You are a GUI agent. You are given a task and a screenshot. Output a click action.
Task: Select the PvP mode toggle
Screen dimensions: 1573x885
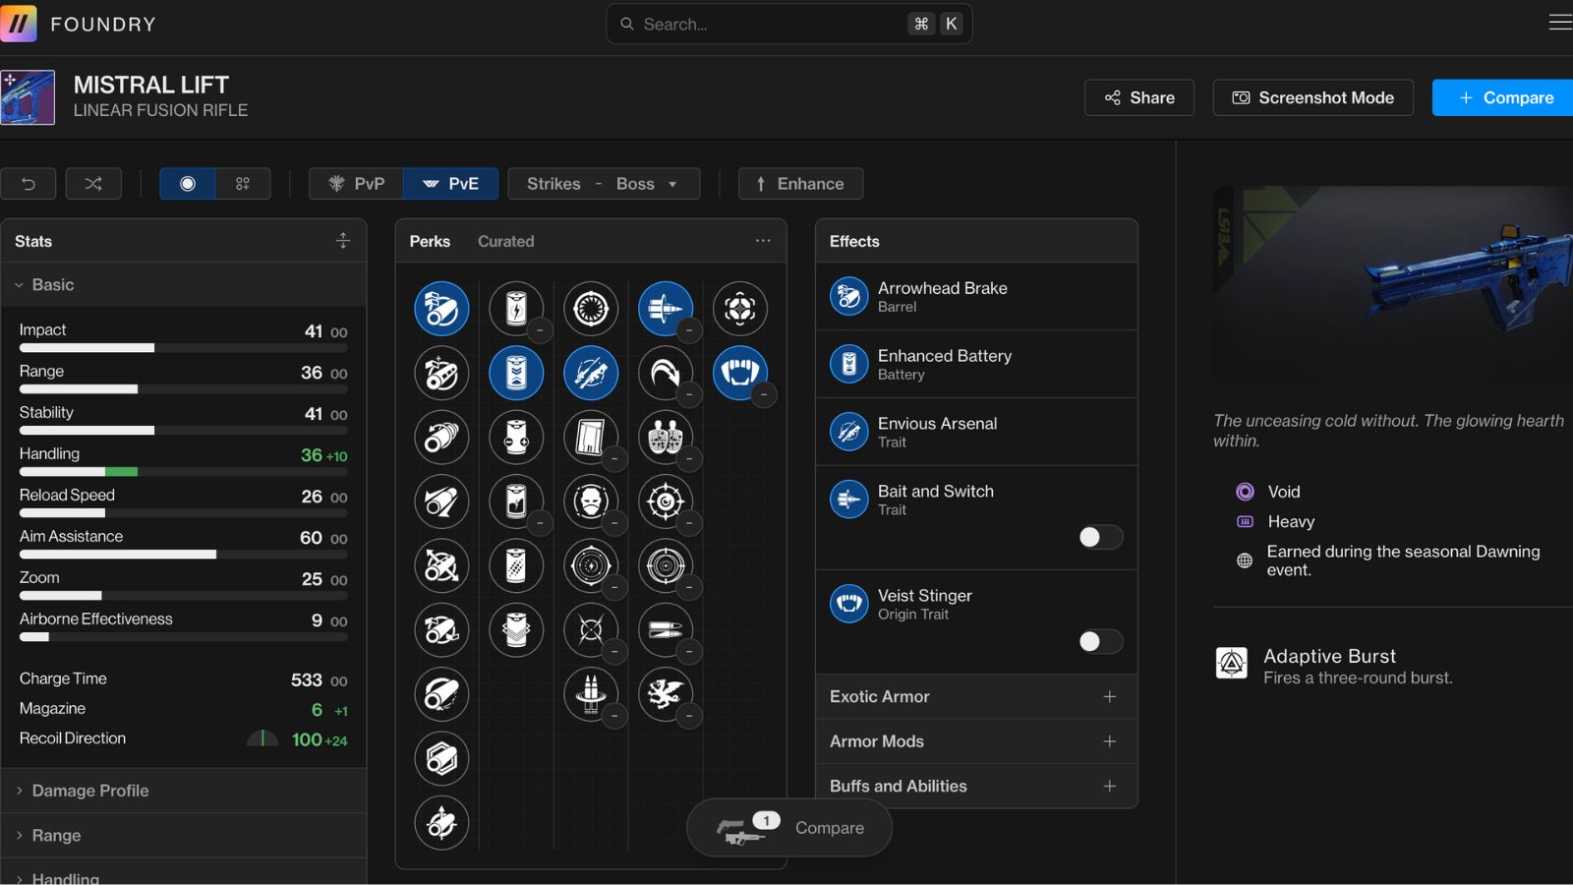356,184
